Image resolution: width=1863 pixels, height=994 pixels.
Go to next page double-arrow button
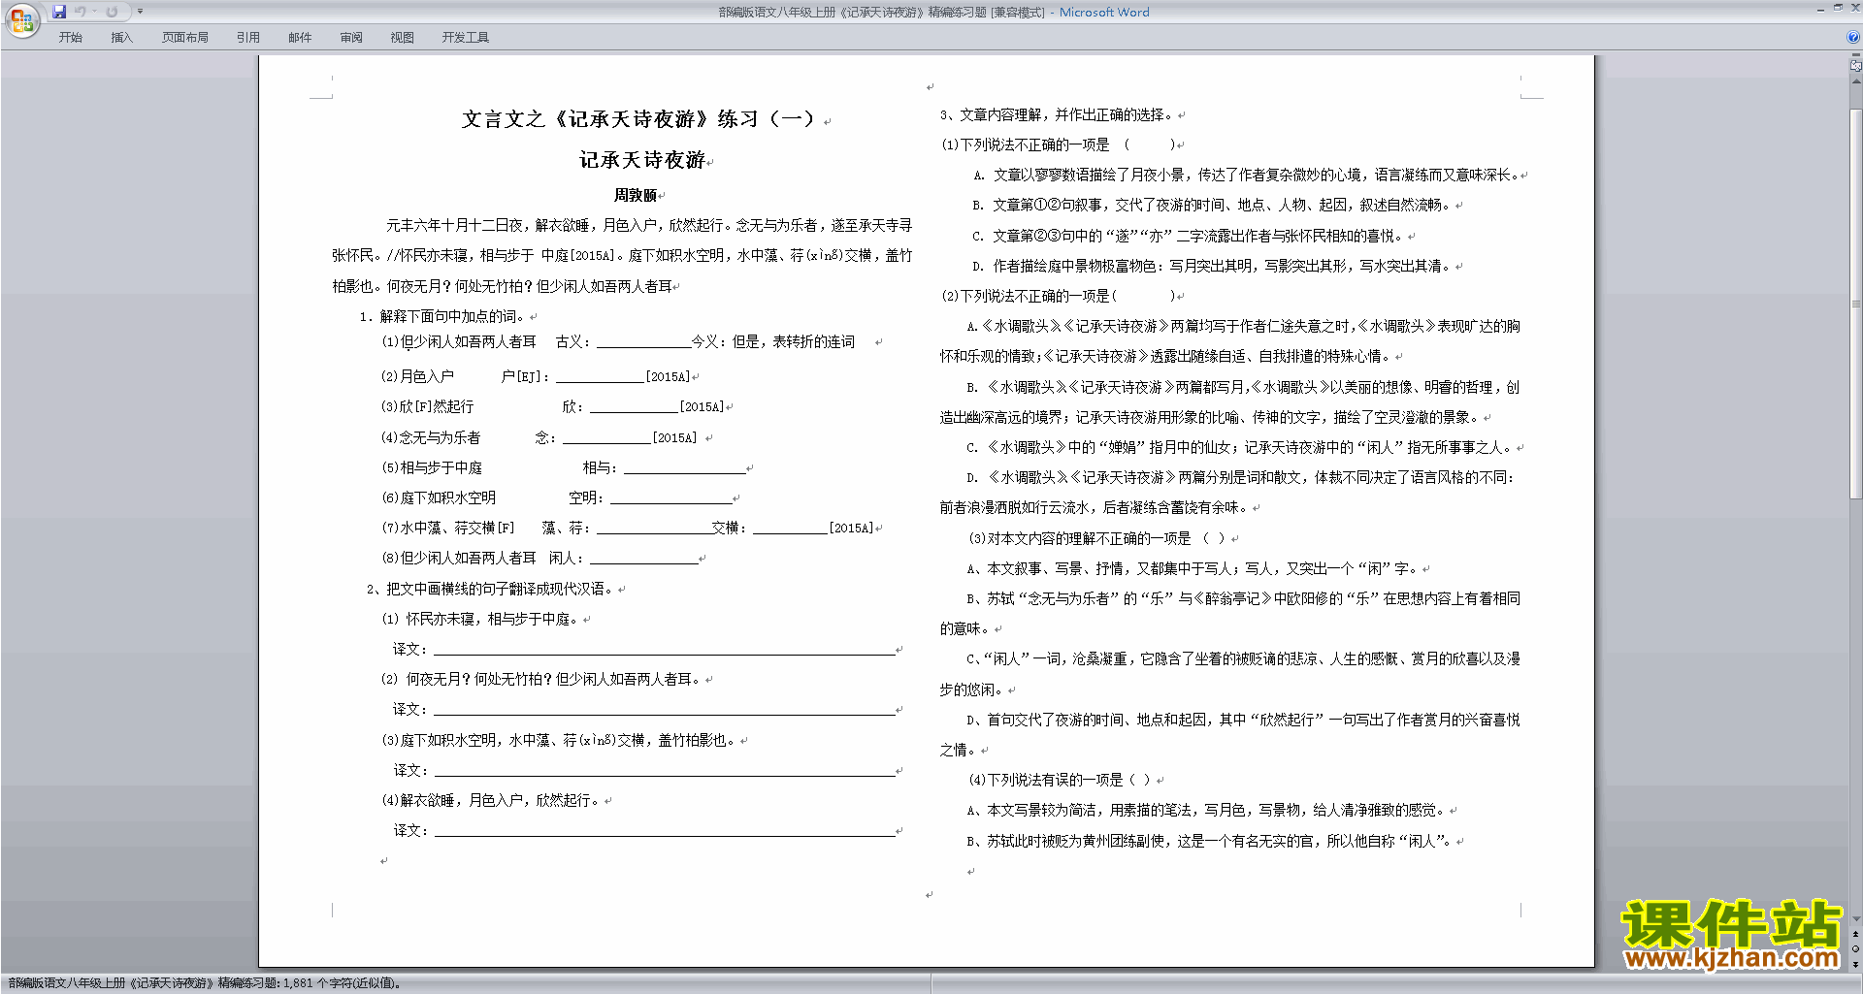[1856, 964]
